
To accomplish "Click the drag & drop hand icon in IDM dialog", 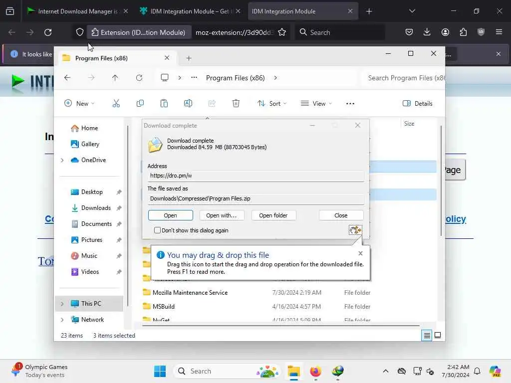I will coord(355,230).
